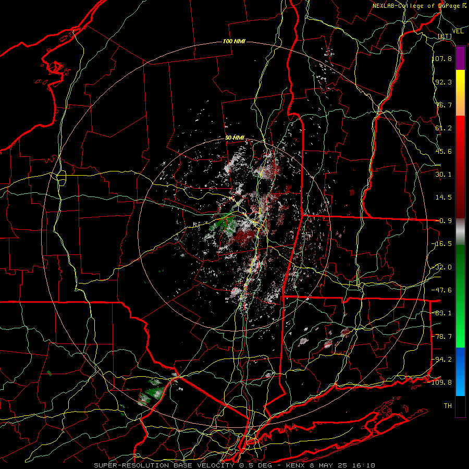Click the 61.2 velocity scale value
Viewport: 469px width, 469px height.
click(443, 128)
